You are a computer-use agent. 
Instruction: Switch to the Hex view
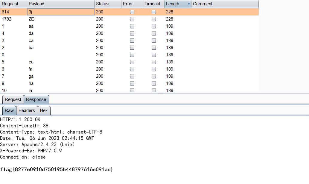coord(44,110)
